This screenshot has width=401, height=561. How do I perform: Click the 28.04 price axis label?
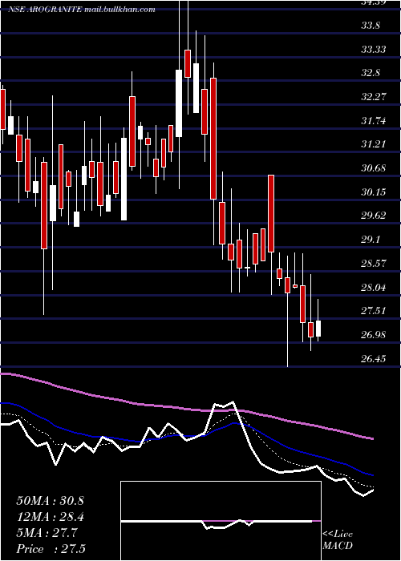tap(374, 287)
